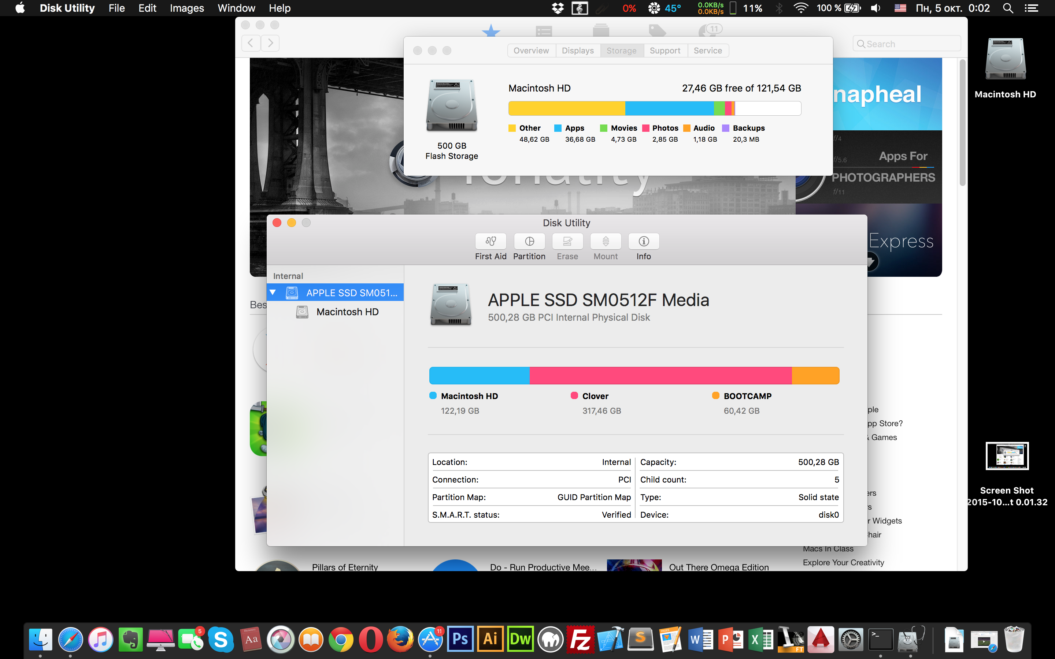Click the Clover legend label
This screenshot has width=1055, height=659.
(x=595, y=396)
